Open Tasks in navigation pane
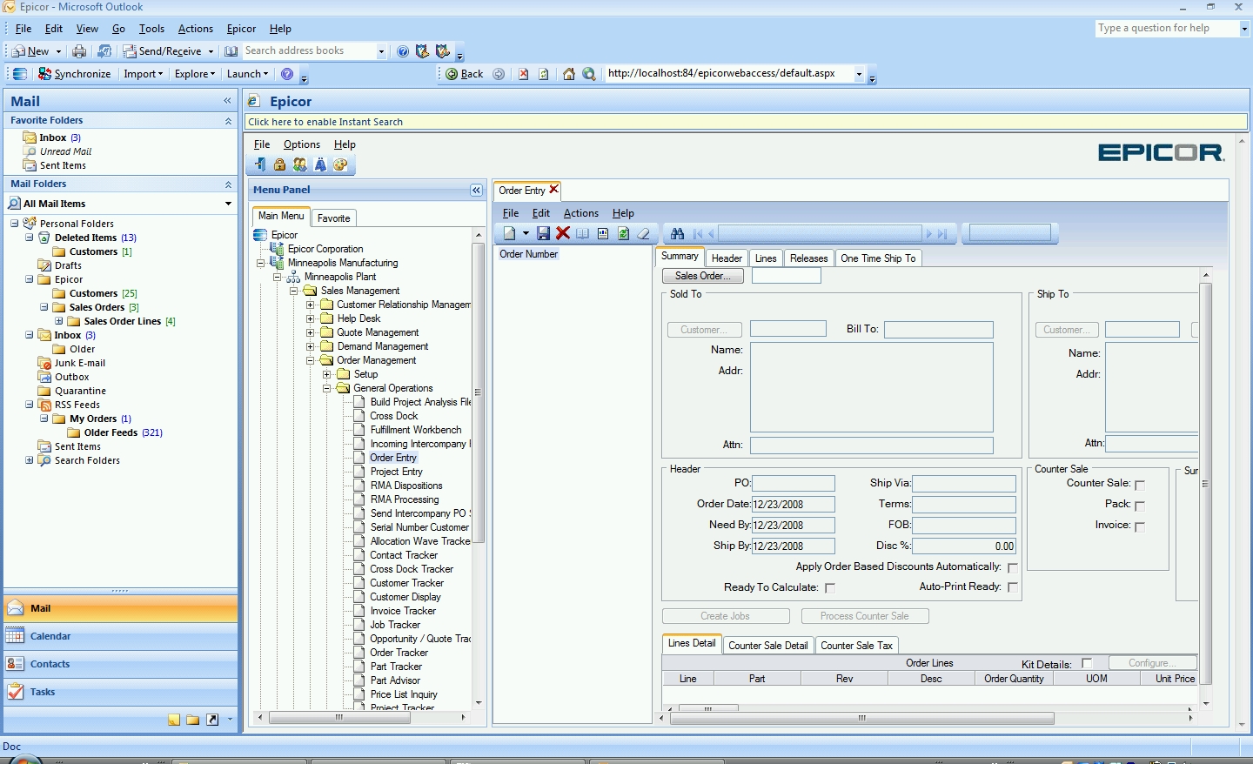The height and width of the screenshot is (764, 1253). pyautogui.click(x=120, y=692)
